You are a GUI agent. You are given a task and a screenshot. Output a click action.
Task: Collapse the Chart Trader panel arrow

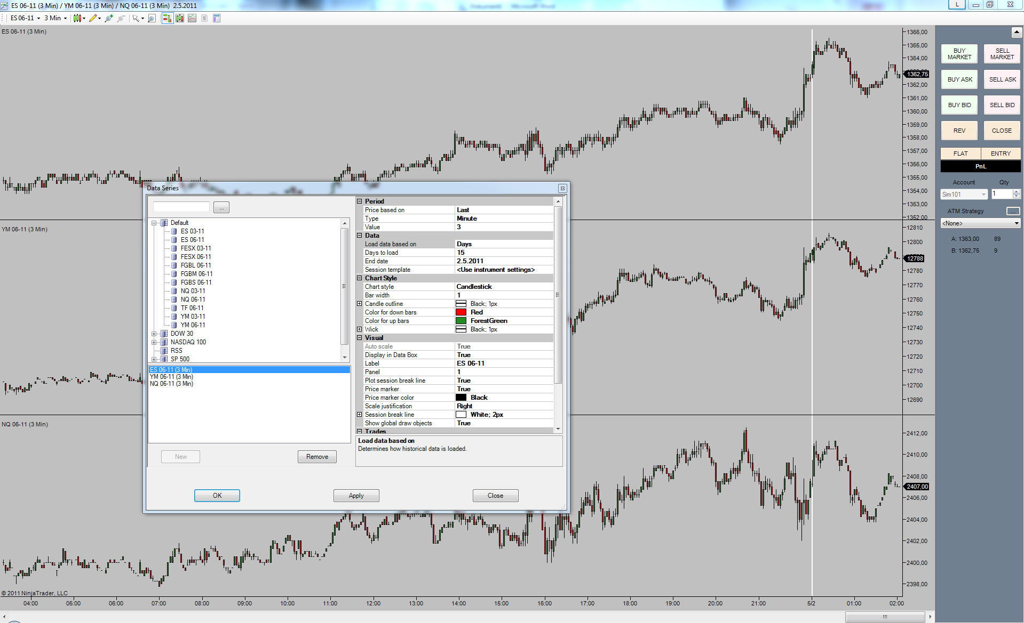(x=1016, y=33)
